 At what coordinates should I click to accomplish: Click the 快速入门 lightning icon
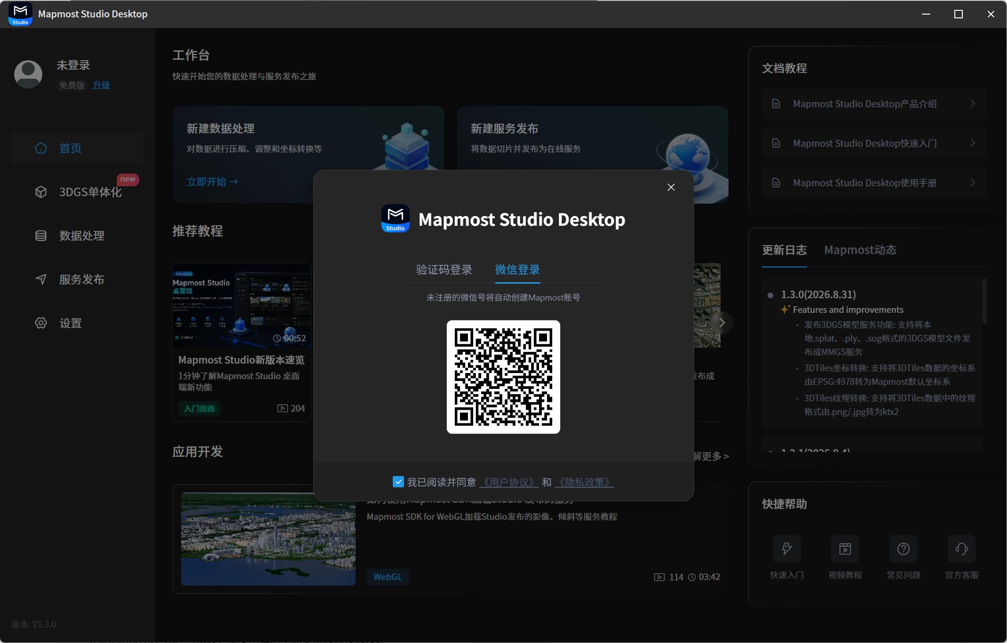(x=787, y=549)
